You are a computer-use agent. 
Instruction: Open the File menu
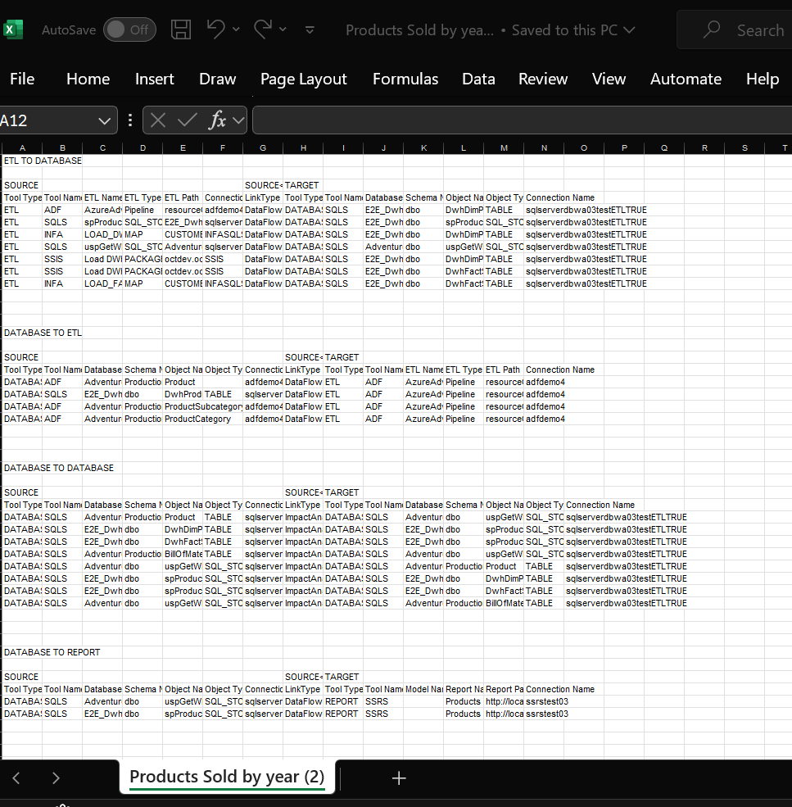(x=22, y=79)
